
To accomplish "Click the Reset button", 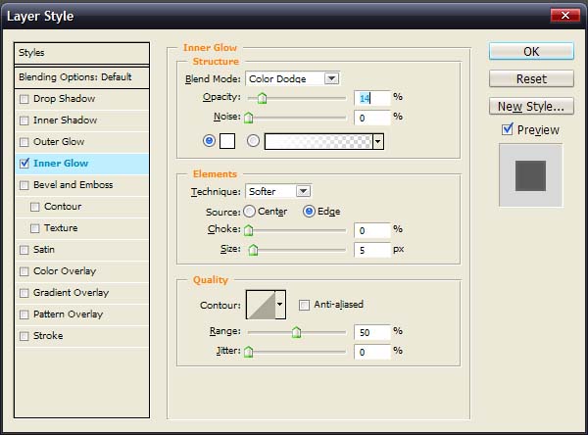I will 531,78.
